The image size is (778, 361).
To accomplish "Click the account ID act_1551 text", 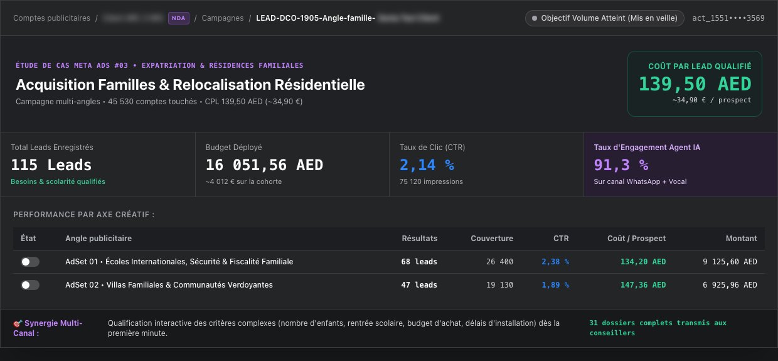I will point(728,18).
